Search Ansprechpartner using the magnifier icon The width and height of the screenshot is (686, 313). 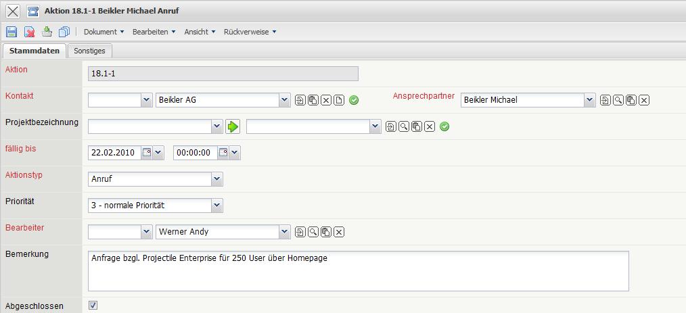(x=618, y=100)
